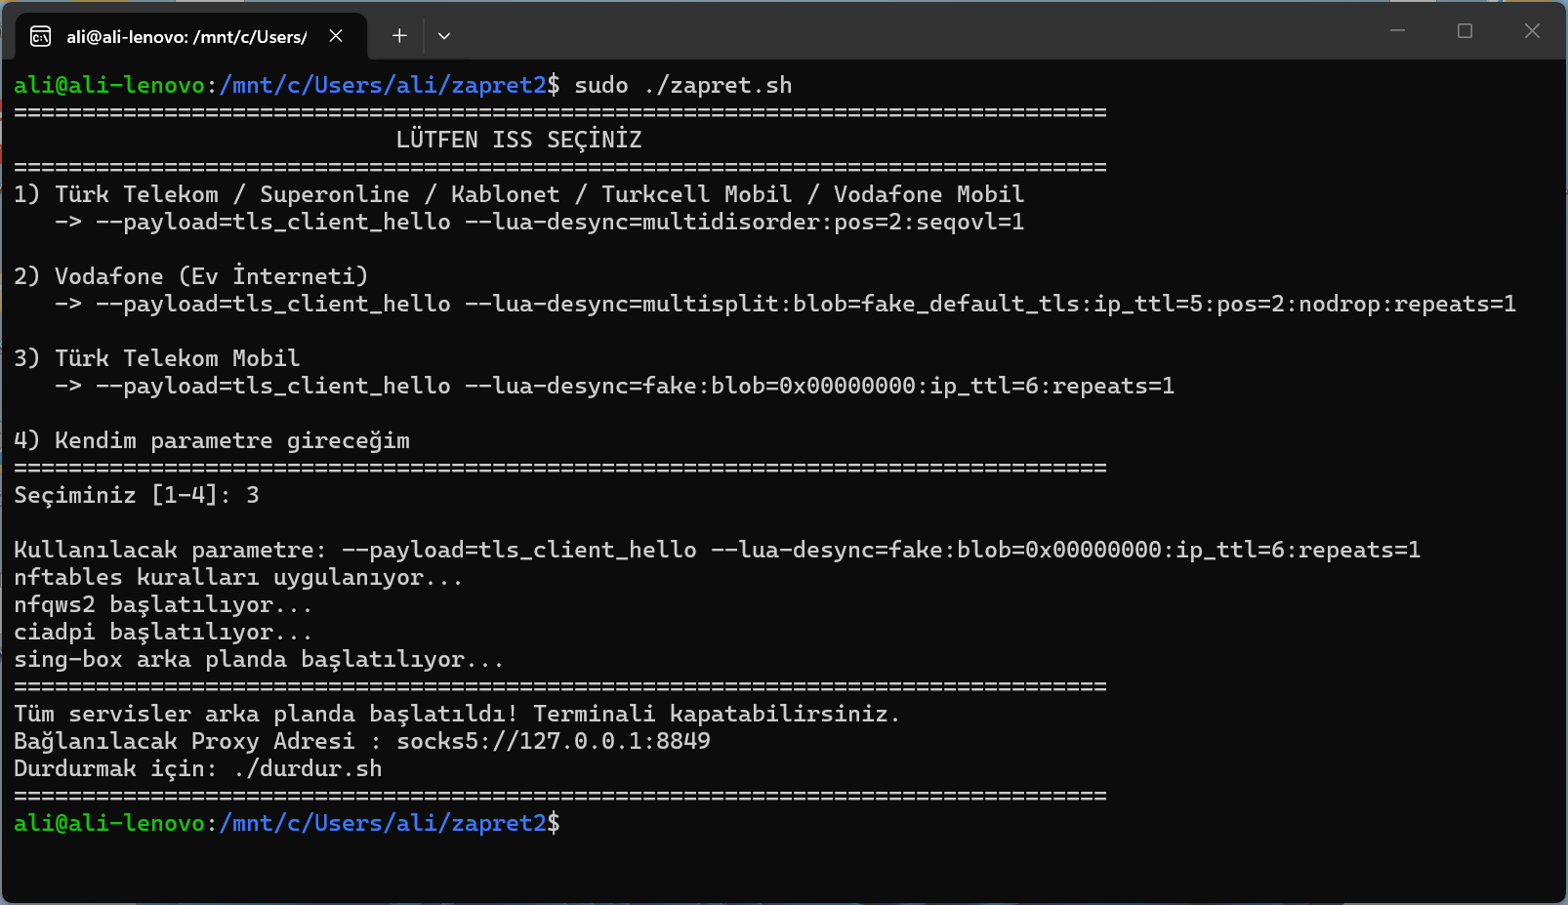Click the "--lua-desync=multidisorder:pos=2:seqovl=1" parameter
The width and height of the screenshot is (1568, 905).
745,222
